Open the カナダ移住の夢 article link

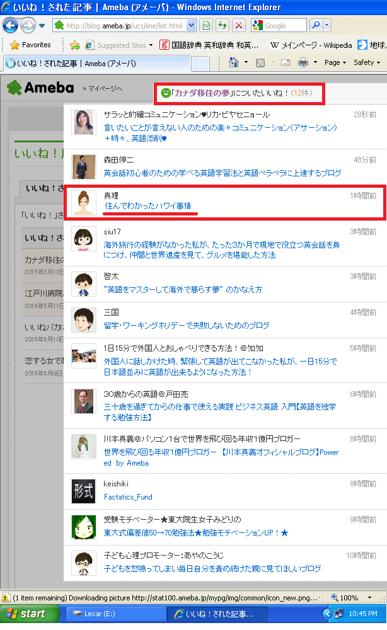(202, 93)
